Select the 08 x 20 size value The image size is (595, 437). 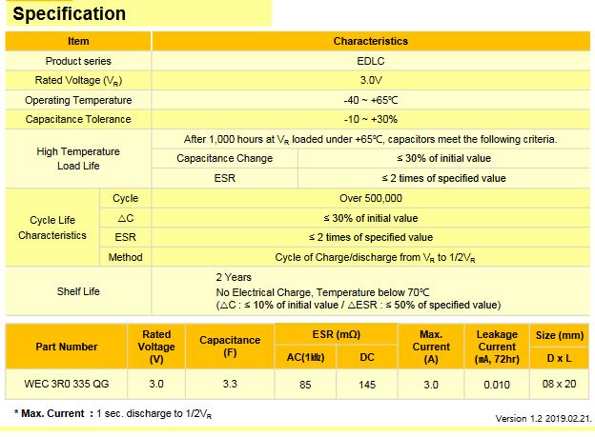tap(559, 383)
